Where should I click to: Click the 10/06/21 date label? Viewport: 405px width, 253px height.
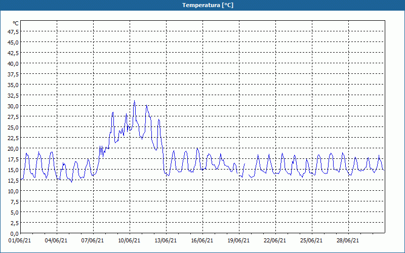(129, 240)
